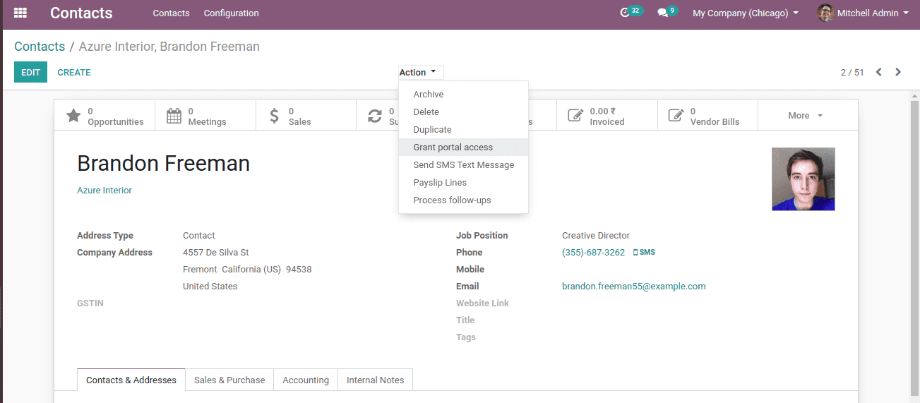This screenshot has height=403, width=920.
Task: Click the Invoiced pencil icon
Action: (576, 116)
